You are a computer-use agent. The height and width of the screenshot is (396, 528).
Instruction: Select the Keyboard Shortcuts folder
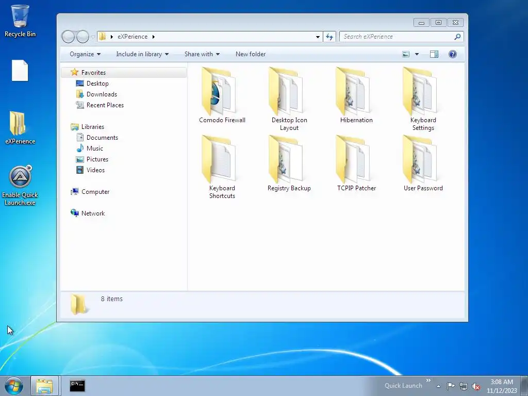222,167
